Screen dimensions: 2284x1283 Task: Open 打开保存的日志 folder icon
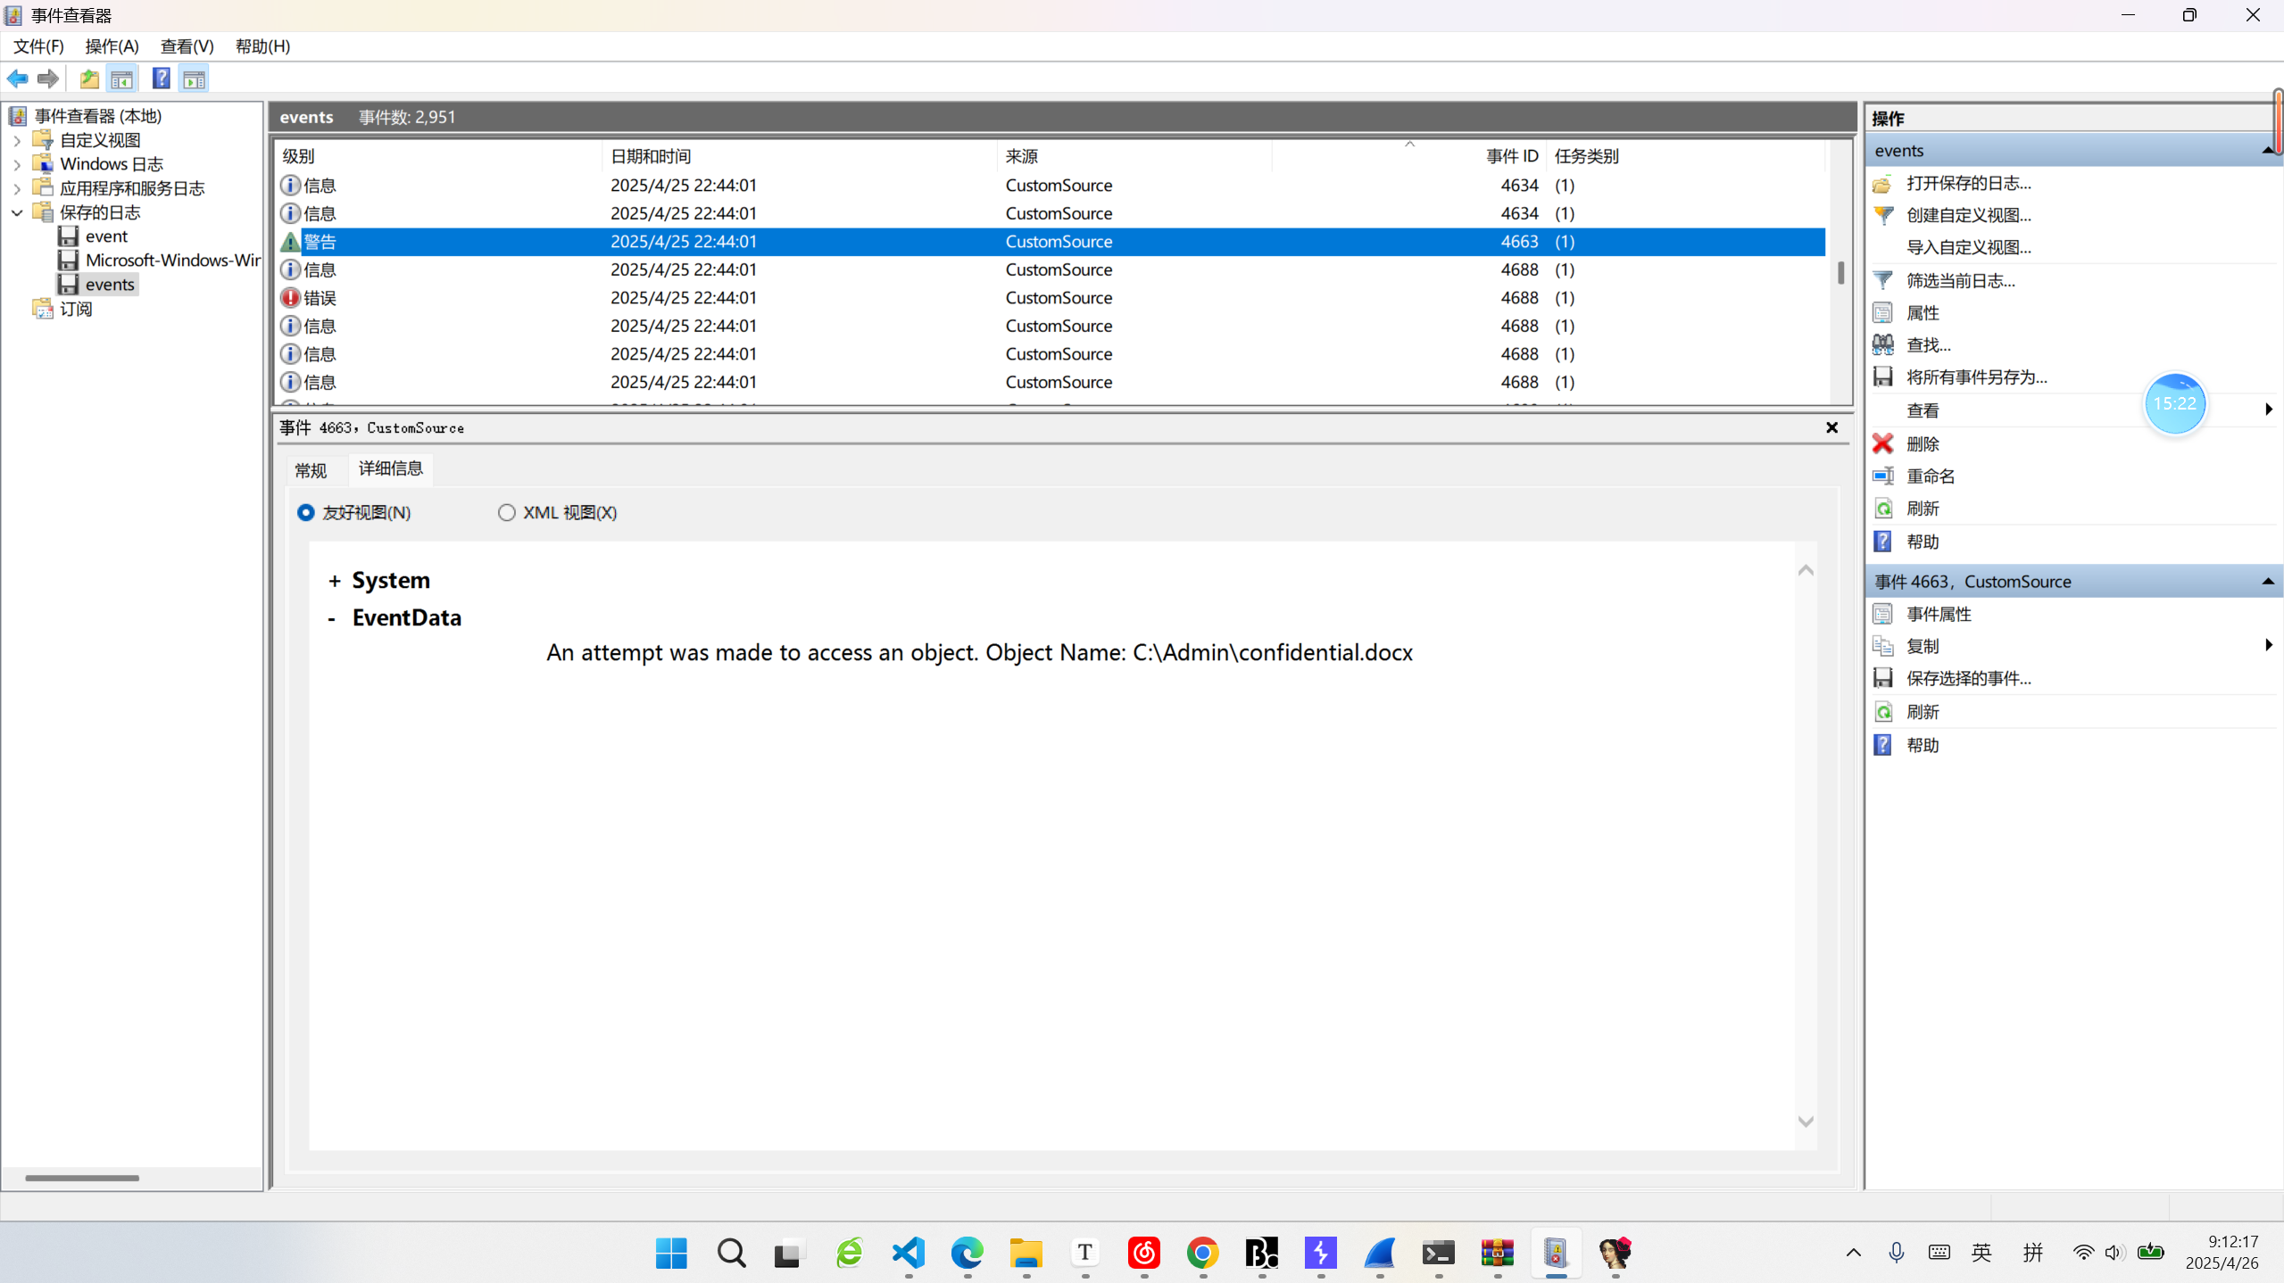(1883, 184)
